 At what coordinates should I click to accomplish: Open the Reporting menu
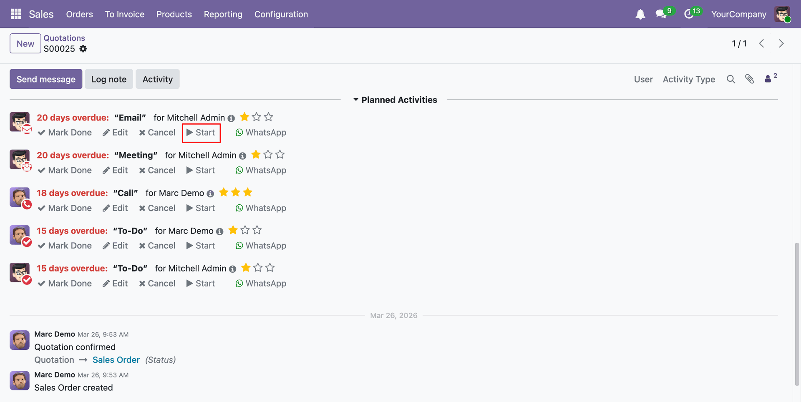[223, 14]
